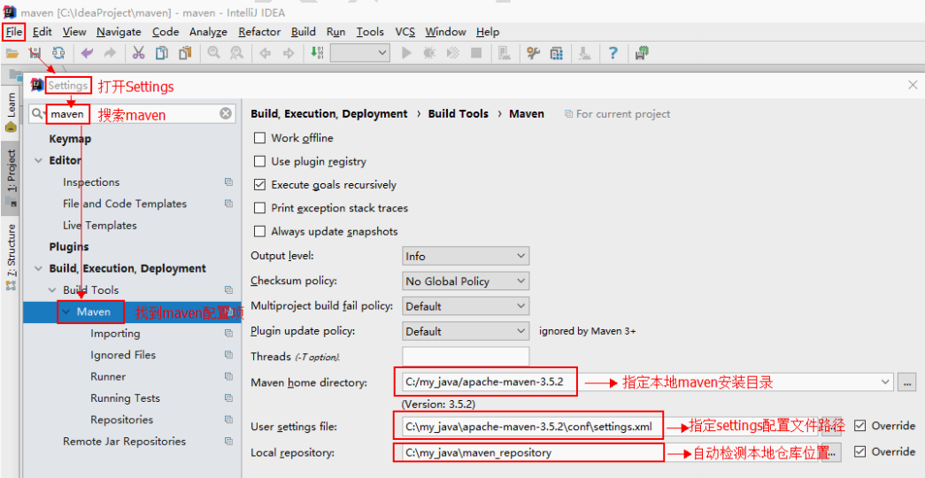Browse for the Local repository folder
This screenshot has height=478, width=925.
coord(830,452)
